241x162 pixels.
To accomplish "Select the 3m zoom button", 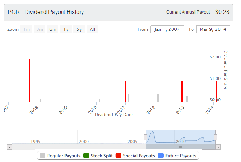I will click(39, 29).
